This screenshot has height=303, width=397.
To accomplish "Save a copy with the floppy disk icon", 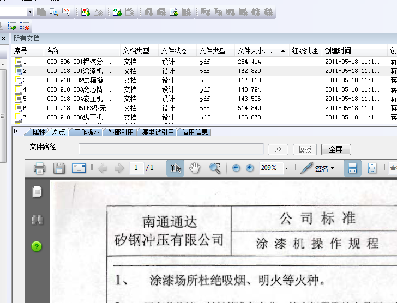I will [x=59, y=168].
